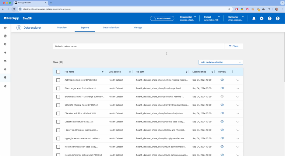Open the Filters button
This screenshot has height=156, width=285.
pyautogui.click(x=234, y=46)
